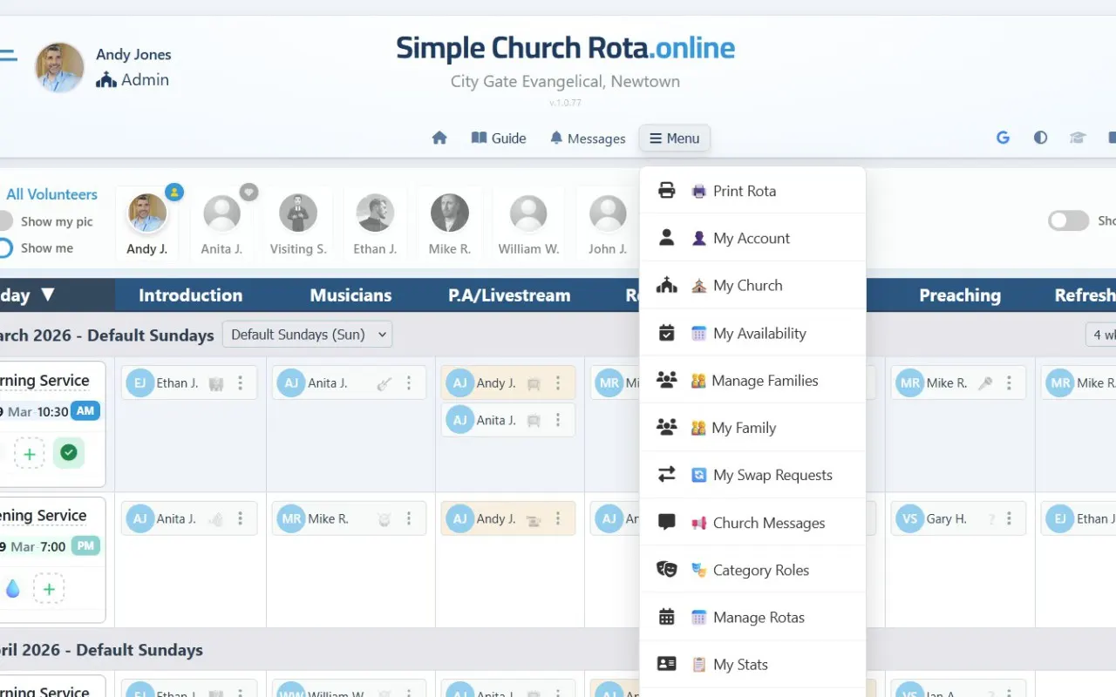Open Manage Rotas menu entry
Viewport: 1116px width, 697px height.
point(752,617)
